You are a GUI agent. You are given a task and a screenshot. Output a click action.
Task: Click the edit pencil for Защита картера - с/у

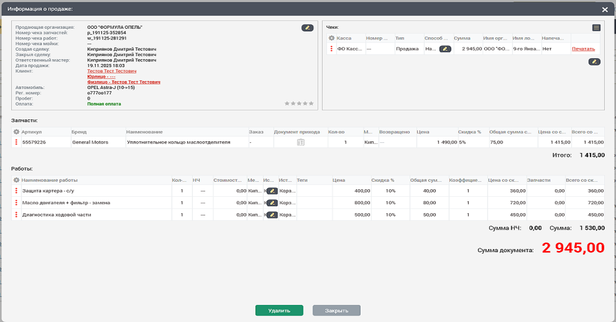pos(272,191)
